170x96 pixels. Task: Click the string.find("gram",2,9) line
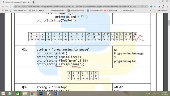pyautogui.click(x=62, y=61)
